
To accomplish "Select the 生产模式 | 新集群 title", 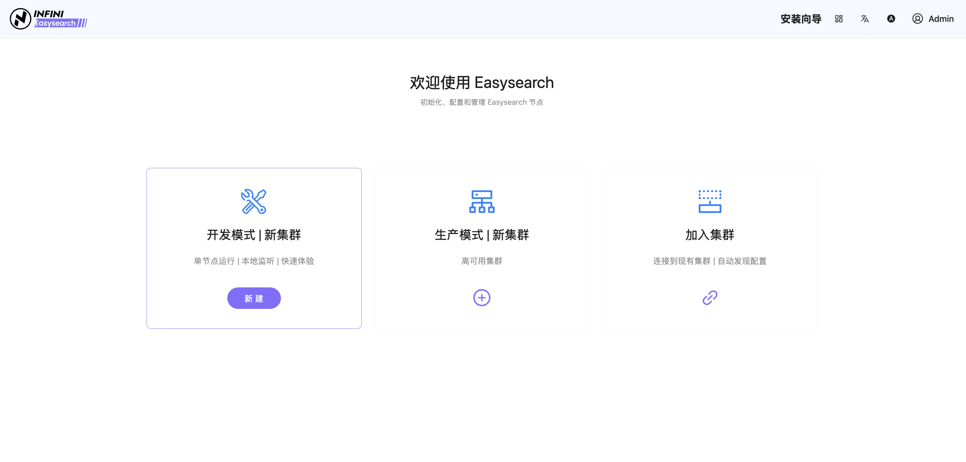I will 482,235.
